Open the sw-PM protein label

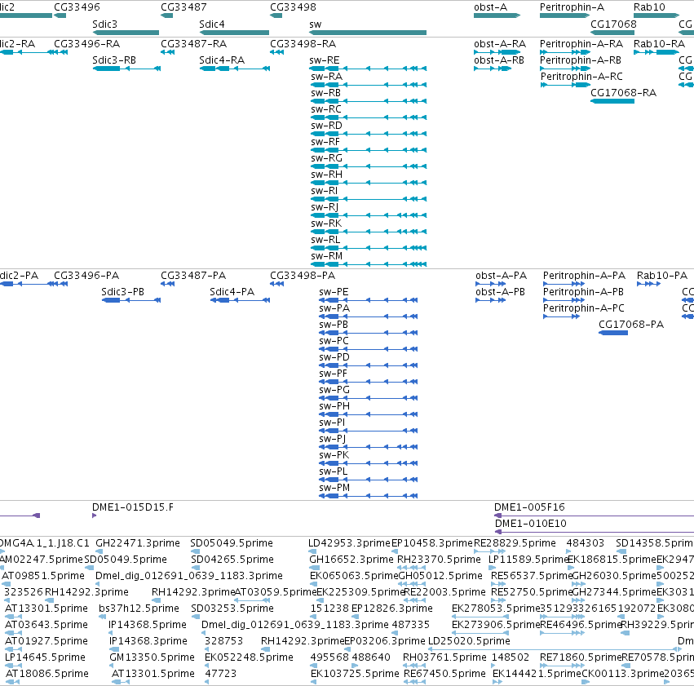point(334,488)
